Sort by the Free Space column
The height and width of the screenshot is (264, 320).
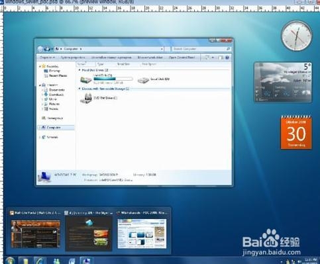point(149,64)
